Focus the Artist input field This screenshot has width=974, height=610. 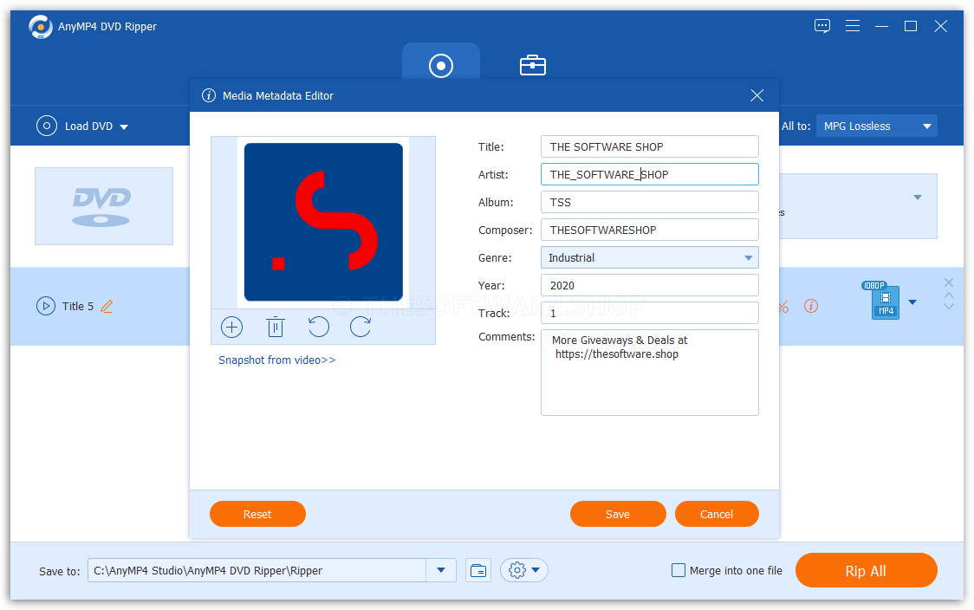[649, 174]
